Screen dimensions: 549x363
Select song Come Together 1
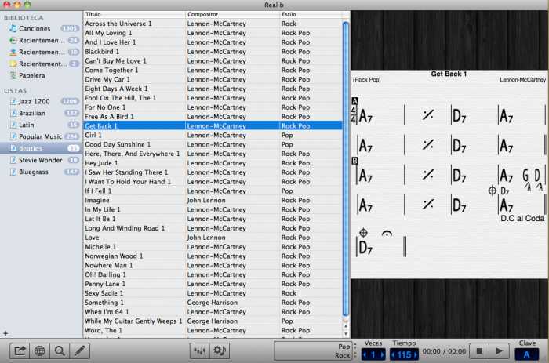pos(213,70)
